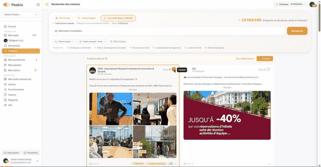The image size is (321, 167).
Task: Open the Entreprises section
Action: coord(14,45)
